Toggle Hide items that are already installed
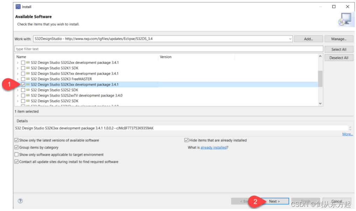 (186, 140)
